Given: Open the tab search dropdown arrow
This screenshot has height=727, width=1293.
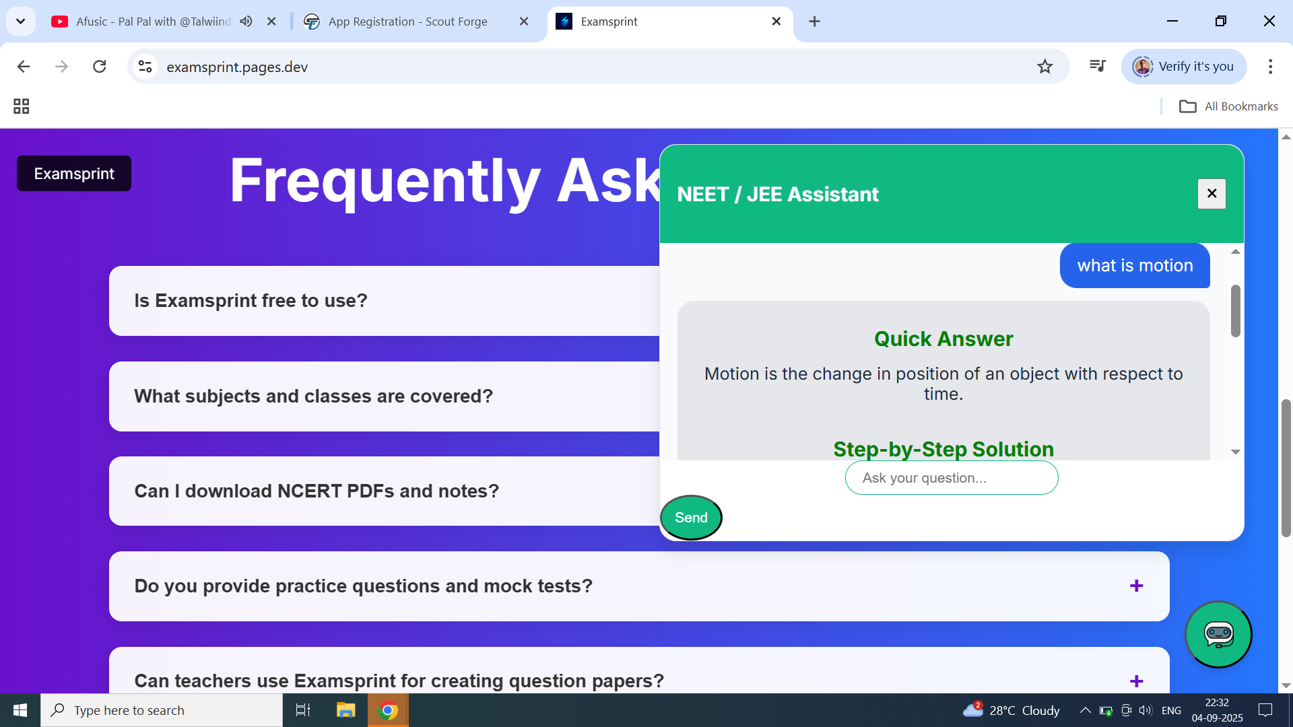Looking at the screenshot, I should click(21, 22).
